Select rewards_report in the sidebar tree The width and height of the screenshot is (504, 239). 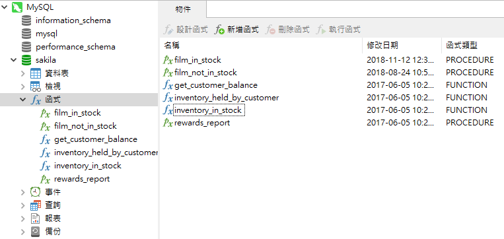pos(82,179)
